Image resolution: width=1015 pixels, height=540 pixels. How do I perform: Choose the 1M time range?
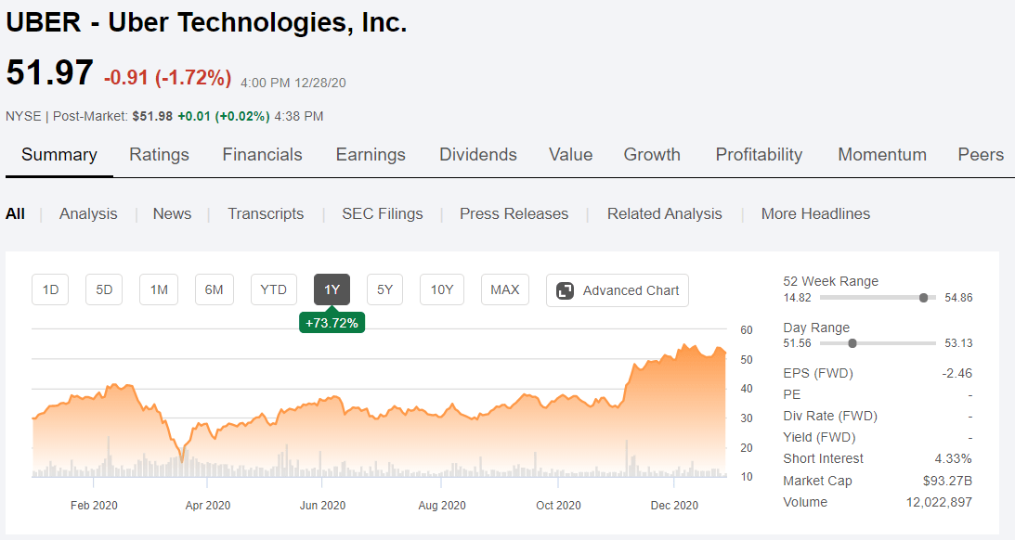point(159,289)
